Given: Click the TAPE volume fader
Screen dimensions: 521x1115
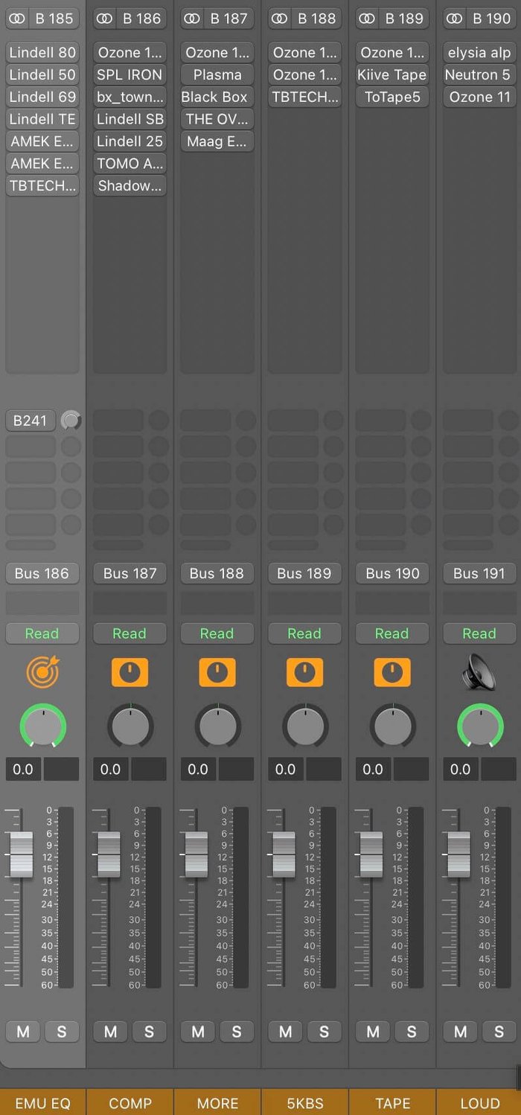Looking at the screenshot, I should click(x=371, y=854).
